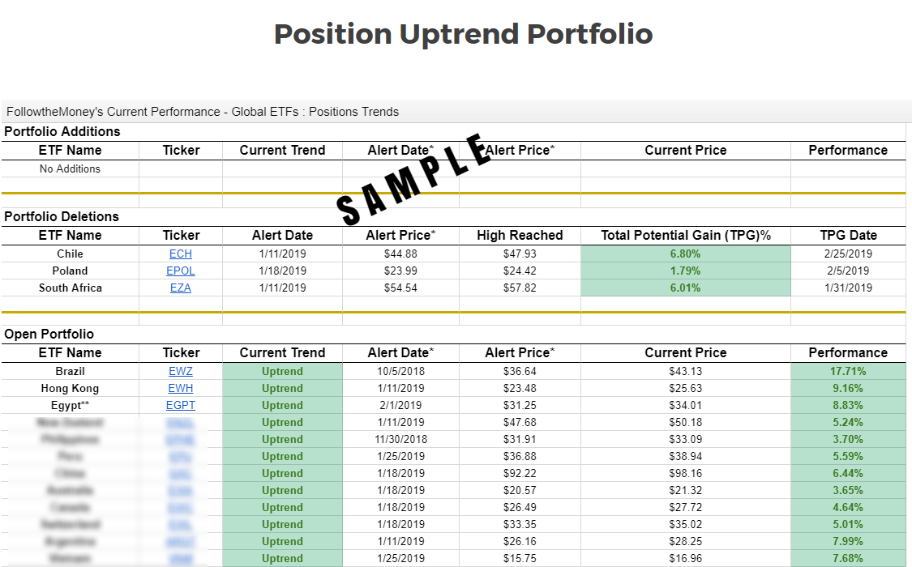912x567 pixels.
Task: Open the EGPT ticker link
Action: coord(180,405)
